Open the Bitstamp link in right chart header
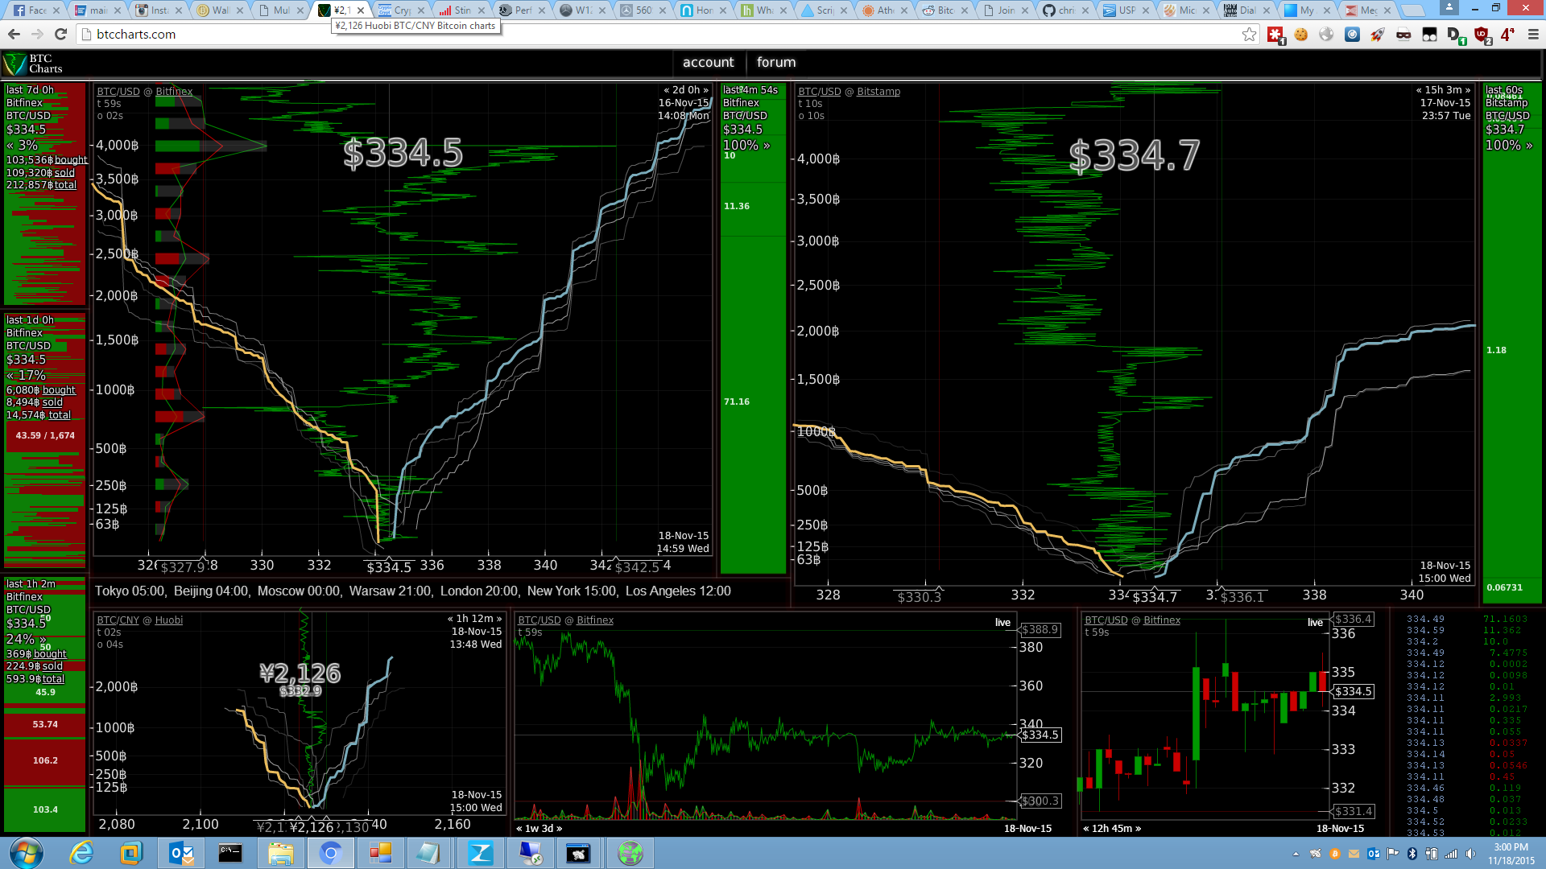The height and width of the screenshot is (869, 1546). (878, 92)
